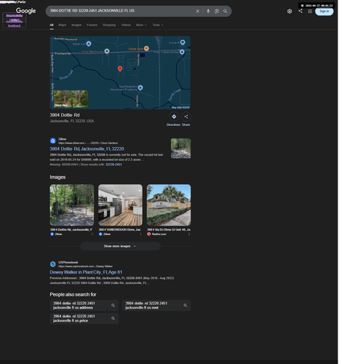This screenshot has height=364, width=342.
Task: Select the Circle K map pin
Action: point(183,42)
